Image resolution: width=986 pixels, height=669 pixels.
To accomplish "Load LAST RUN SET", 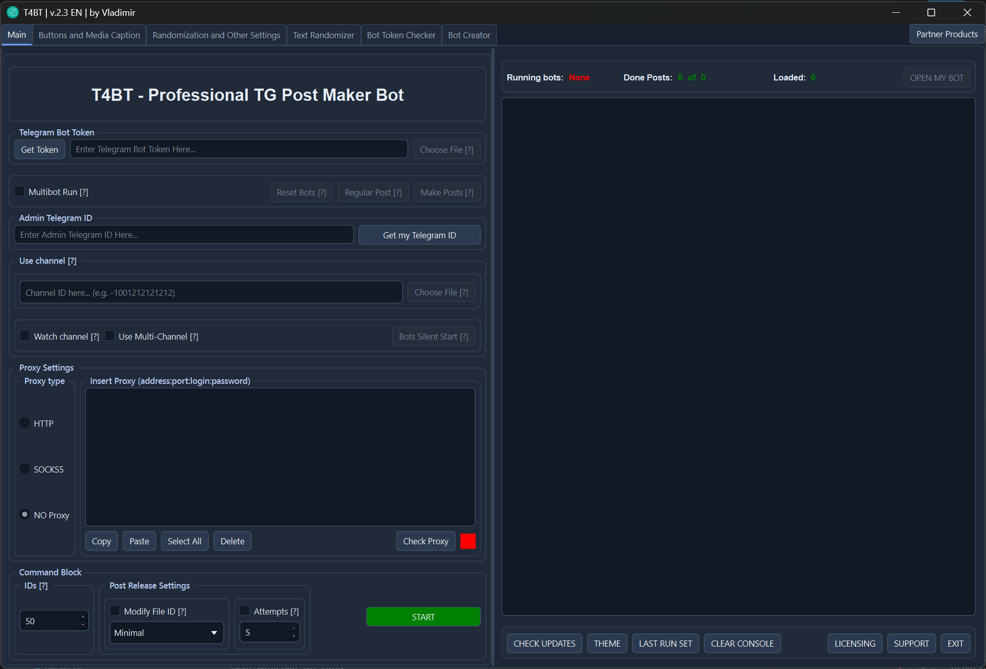I will pyautogui.click(x=666, y=644).
